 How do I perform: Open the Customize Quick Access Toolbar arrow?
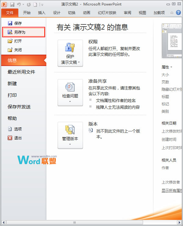42,5
